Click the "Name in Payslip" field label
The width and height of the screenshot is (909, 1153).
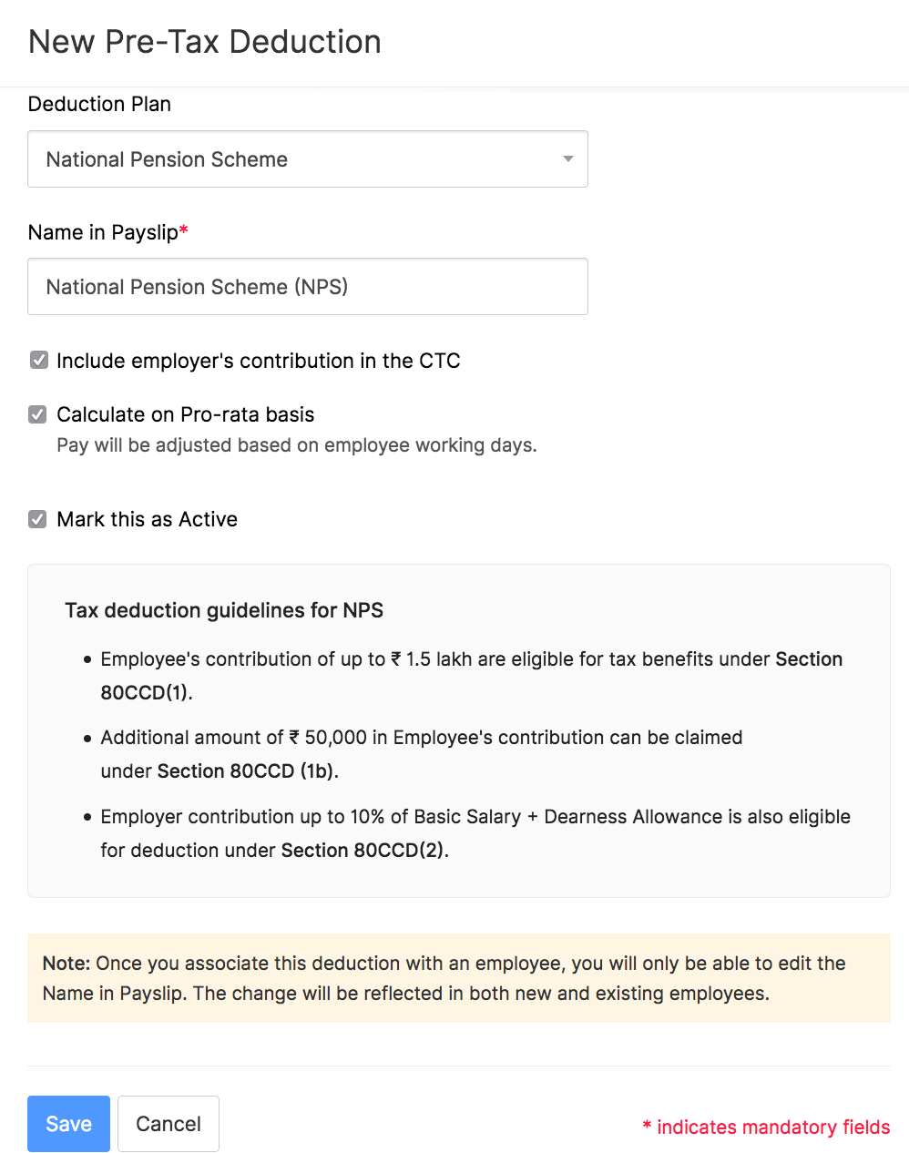pyautogui.click(x=103, y=232)
